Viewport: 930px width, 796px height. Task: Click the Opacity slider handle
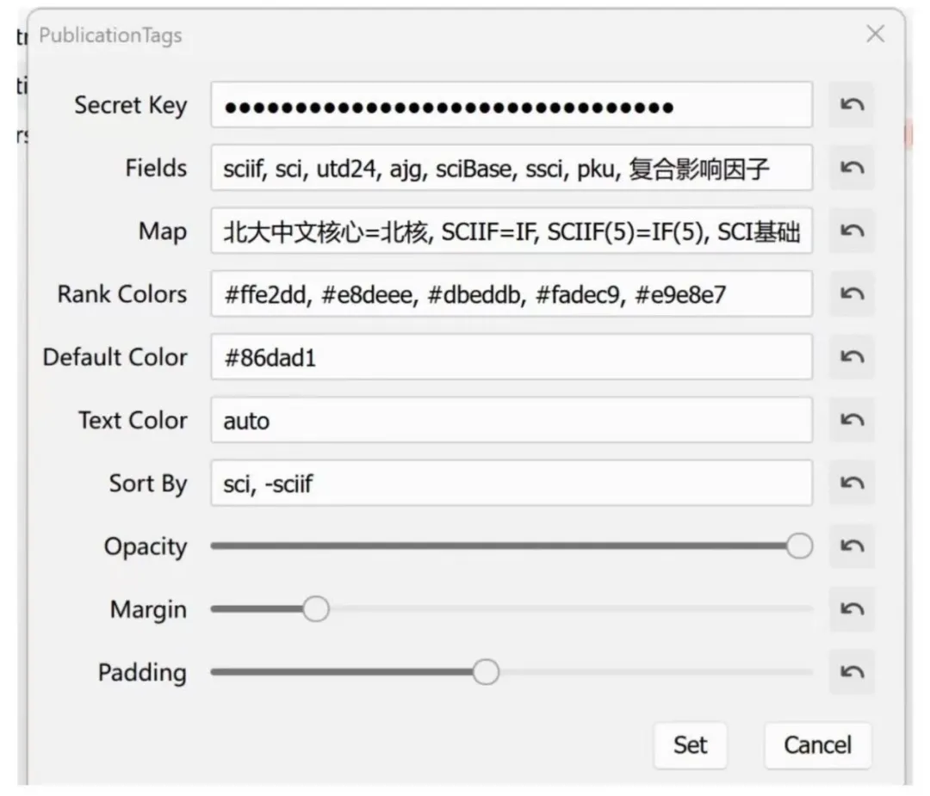(799, 546)
